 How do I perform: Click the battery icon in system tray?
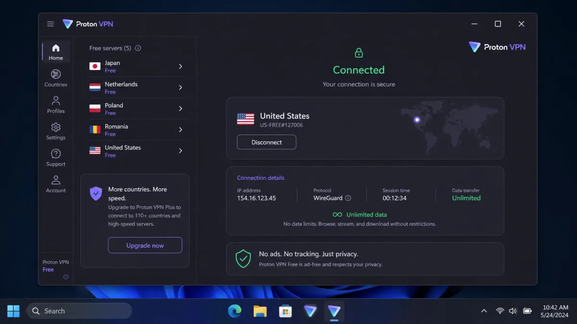tap(527, 311)
